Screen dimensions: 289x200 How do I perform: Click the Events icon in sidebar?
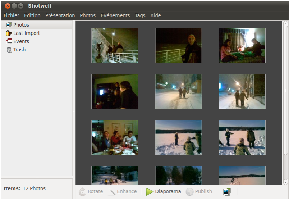(x=9, y=41)
